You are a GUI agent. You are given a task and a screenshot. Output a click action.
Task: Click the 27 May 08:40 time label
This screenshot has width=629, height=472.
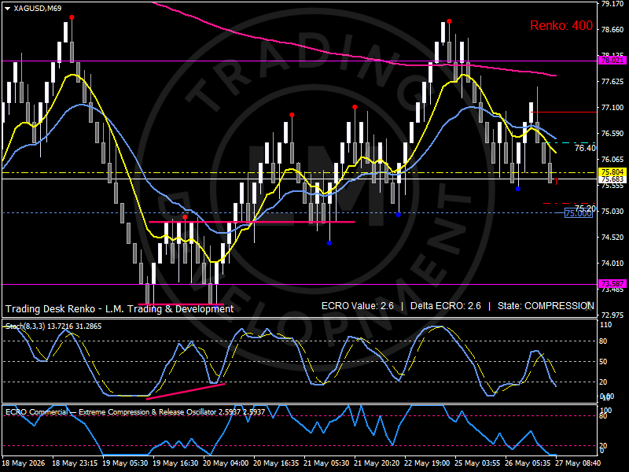(578, 463)
